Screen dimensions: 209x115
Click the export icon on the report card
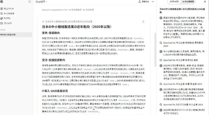(144, 21)
